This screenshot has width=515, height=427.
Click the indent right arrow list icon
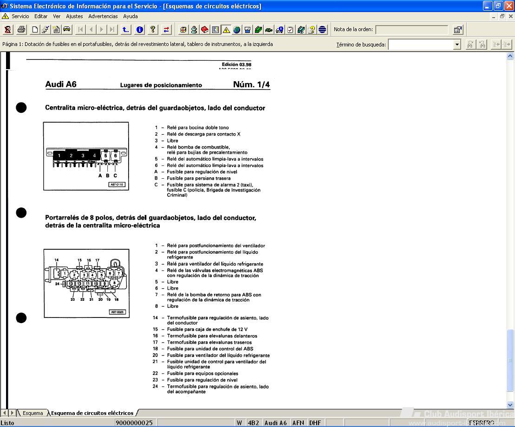click(x=507, y=44)
